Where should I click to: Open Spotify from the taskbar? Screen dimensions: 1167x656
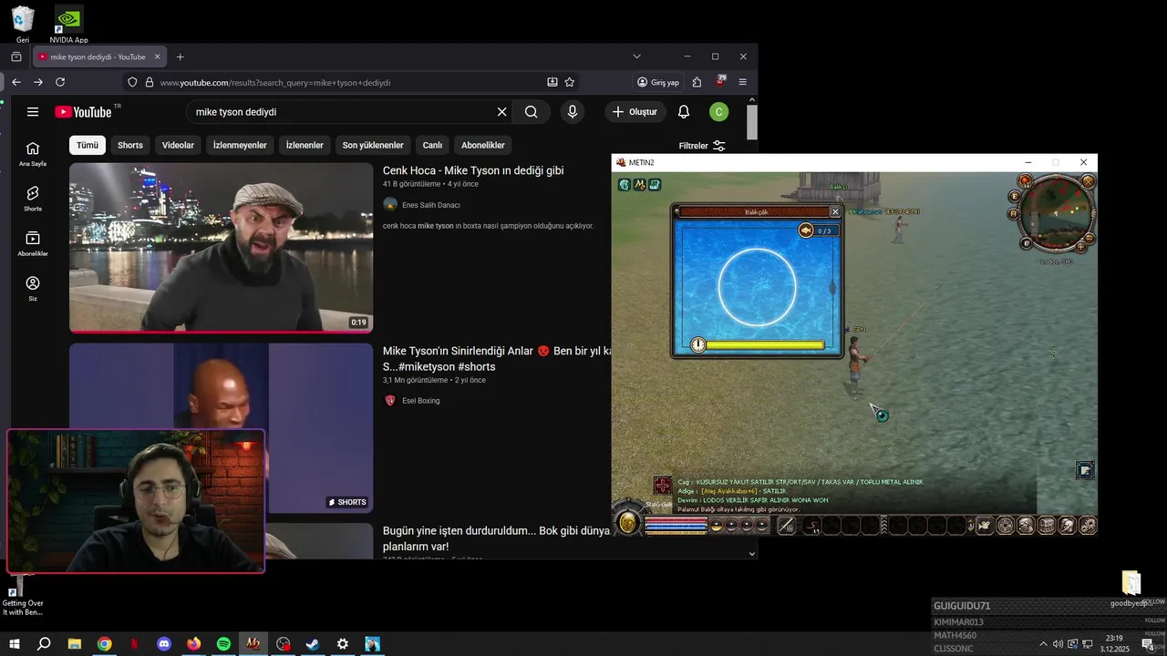click(x=223, y=644)
